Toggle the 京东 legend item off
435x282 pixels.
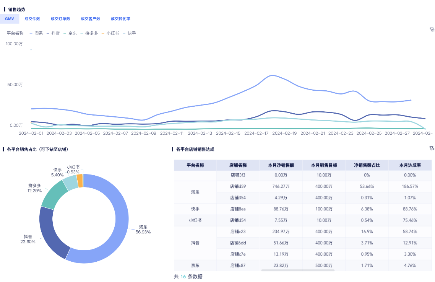71,33
